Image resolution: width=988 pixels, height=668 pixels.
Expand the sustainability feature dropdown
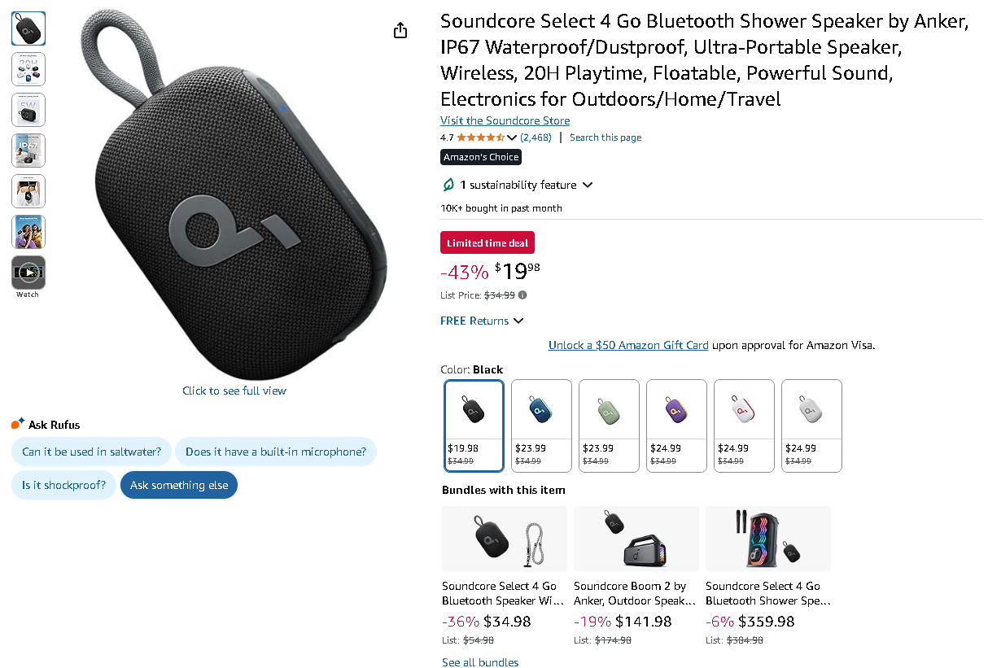[588, 186]
